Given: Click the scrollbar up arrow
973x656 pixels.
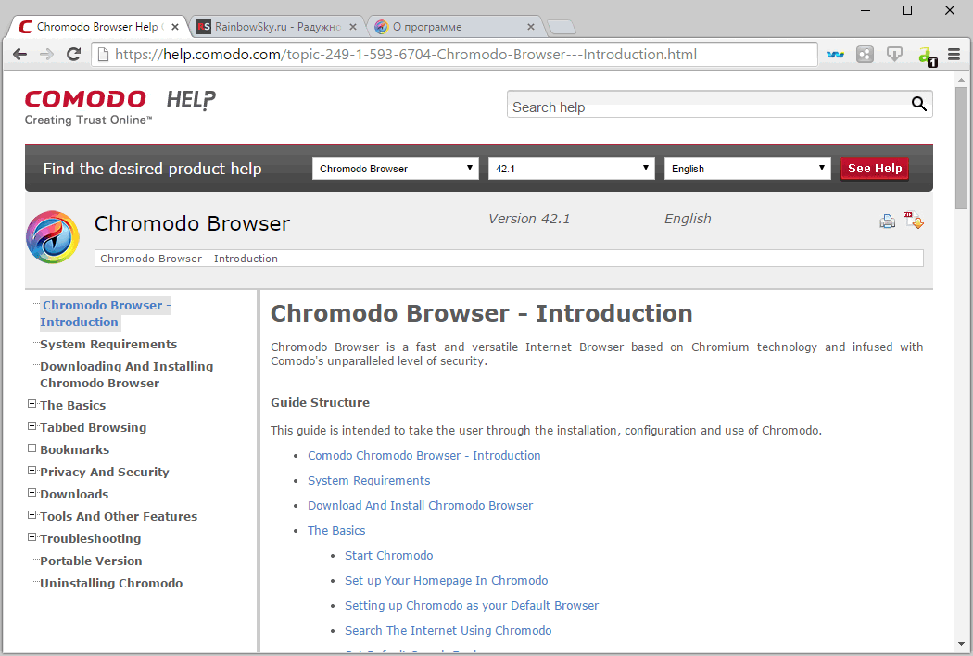Looking at the screenshot, I should 961,80.
